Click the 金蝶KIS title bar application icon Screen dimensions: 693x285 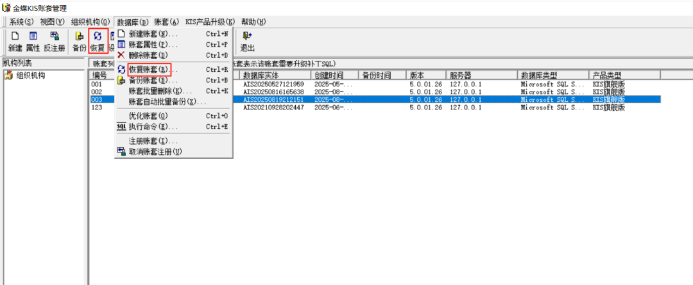pos(6,8)
